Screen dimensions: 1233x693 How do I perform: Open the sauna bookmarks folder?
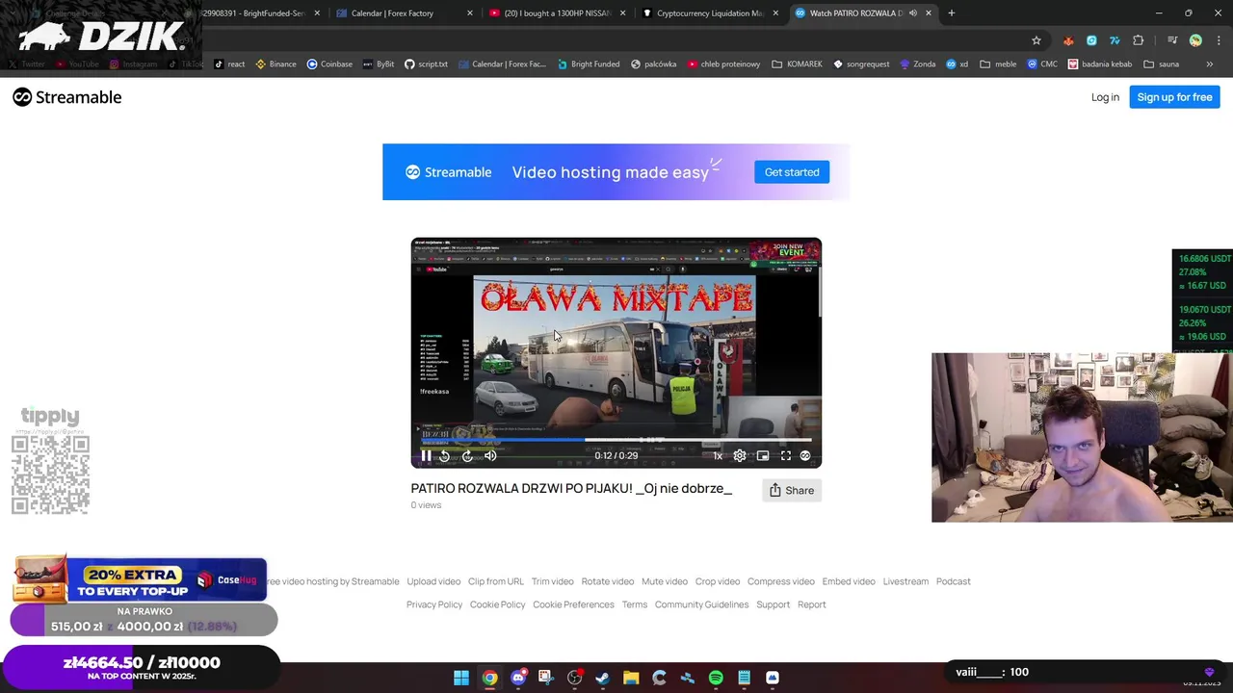1161,64
